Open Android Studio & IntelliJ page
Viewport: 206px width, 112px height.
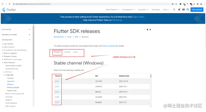tap(13, 66)
